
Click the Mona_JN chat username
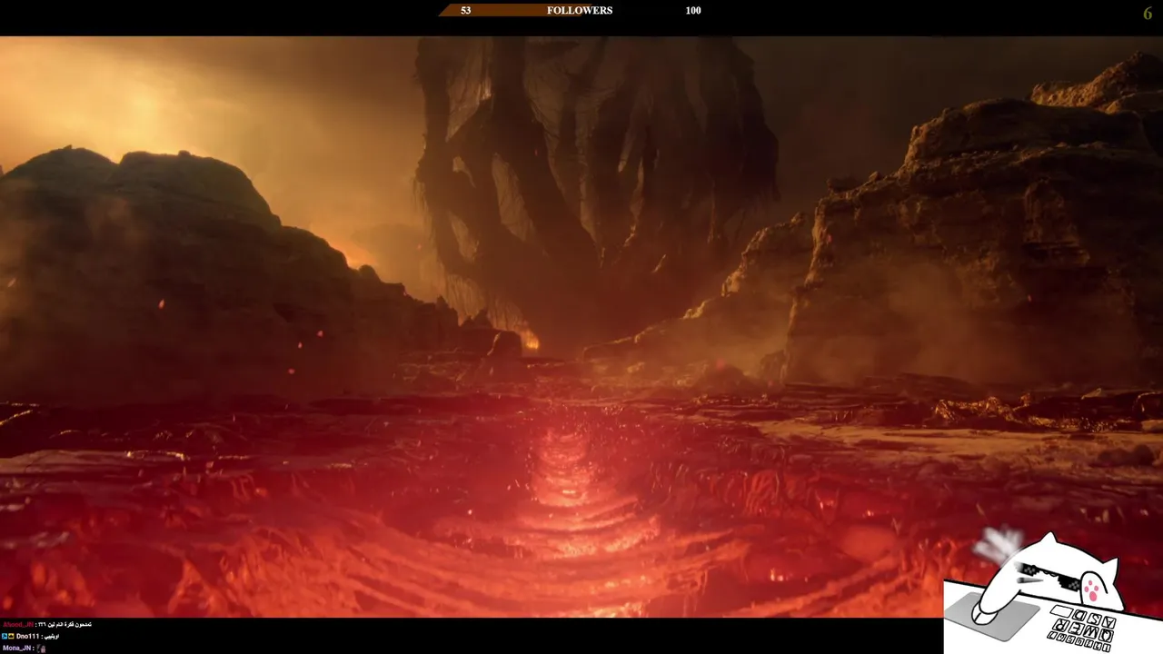click(x=16, y=649)
